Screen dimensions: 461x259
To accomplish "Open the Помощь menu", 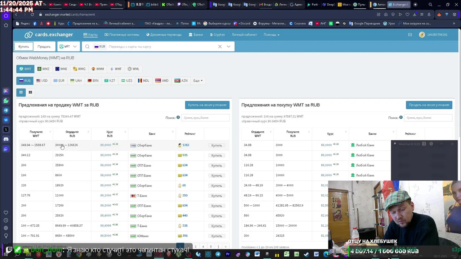I will [x=272, y=35].
